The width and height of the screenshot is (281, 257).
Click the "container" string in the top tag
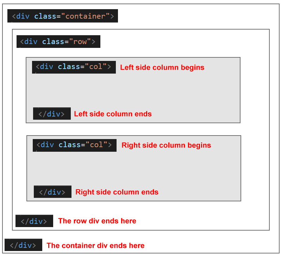pos(86,16)
